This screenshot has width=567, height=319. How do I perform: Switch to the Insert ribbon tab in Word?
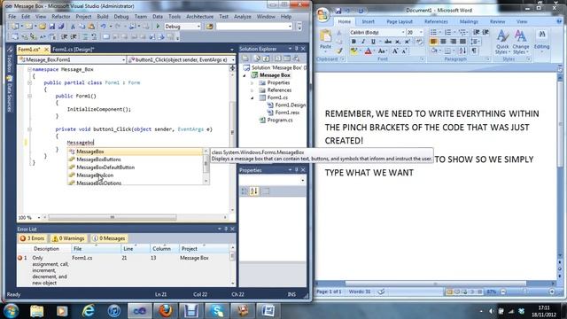[x=369, y=21]
